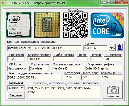This screenshot has width=129, height=106.
Task: Minimize the CPU-INFO window
Action: (105, 2)
